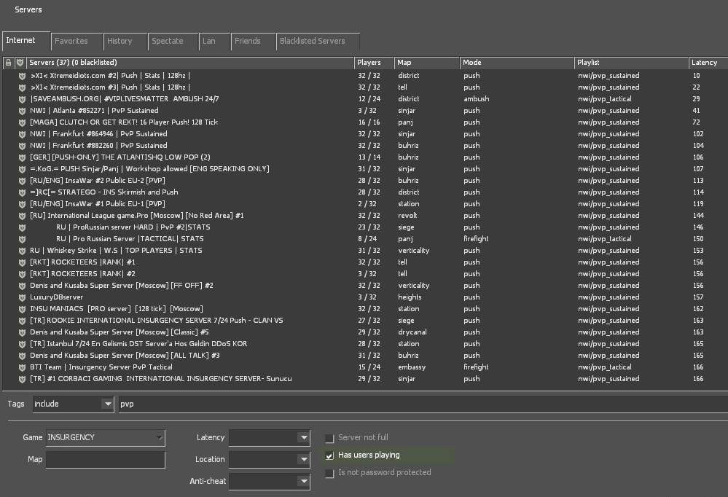Switch to the Favorites tab
The width and height of the screenshot is (728, 497).
tap(77, 42)
